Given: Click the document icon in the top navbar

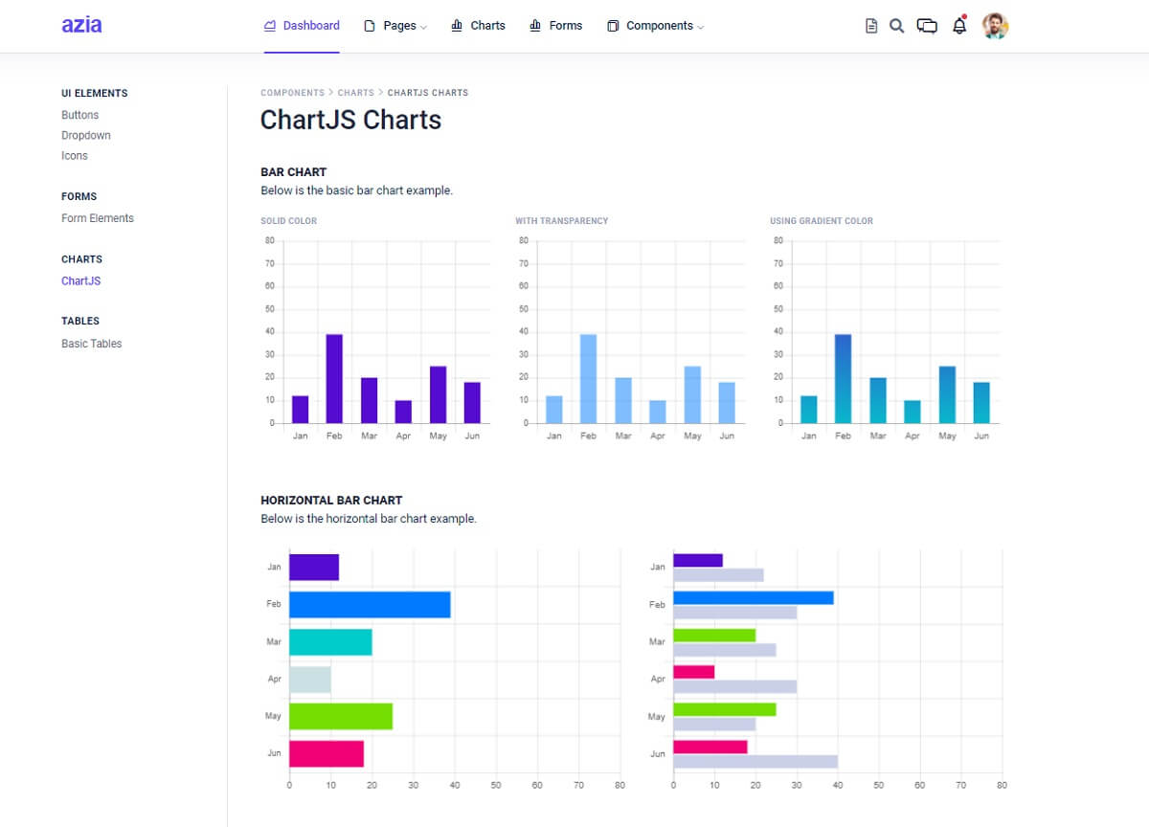Looking at the screenshot, I should click(870, 26).
